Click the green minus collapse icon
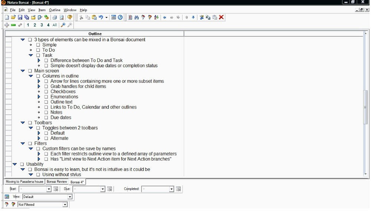 tap(13, 25)
